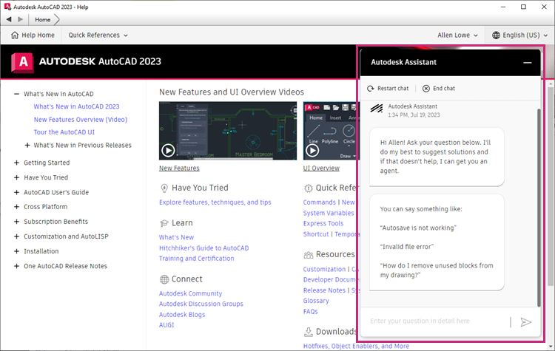
Task: Click the Connect globe icon
Action: pyautogui.click(x=164, y=279)
